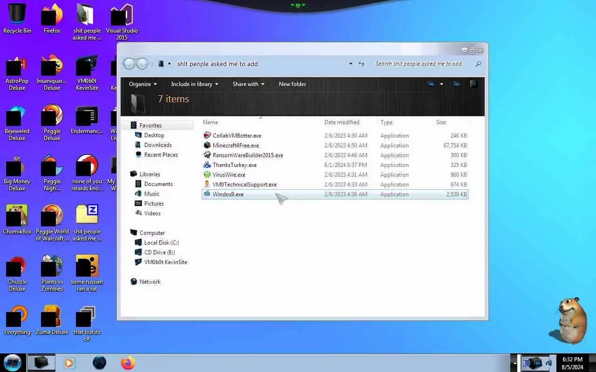Open the Windows Start orb

pyautogui.click(x=12, y=362)
